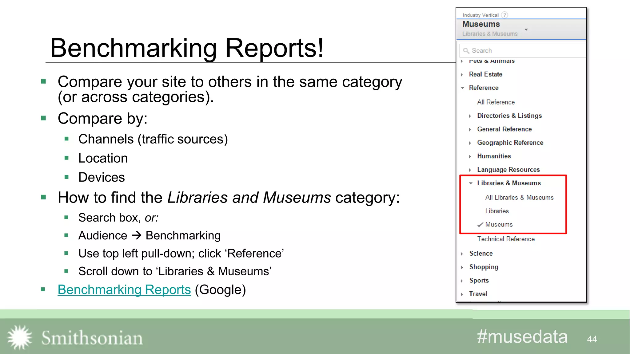The image size is (630, 354).
Task: Click the Humanities label
Action: (x=494, y=156)
